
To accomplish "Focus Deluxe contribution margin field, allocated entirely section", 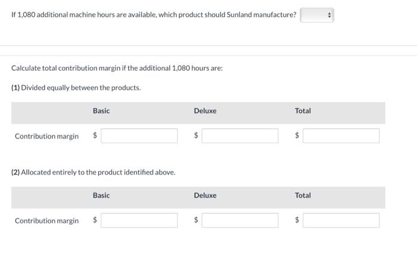I will pos(239,221).
